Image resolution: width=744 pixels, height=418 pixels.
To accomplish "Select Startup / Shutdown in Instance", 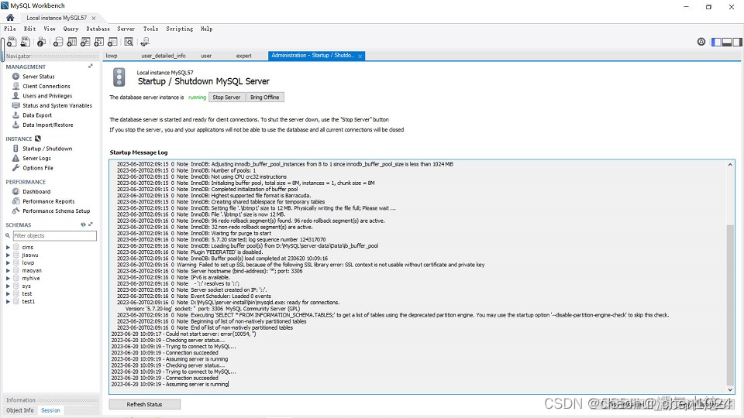I will point(47,149).
